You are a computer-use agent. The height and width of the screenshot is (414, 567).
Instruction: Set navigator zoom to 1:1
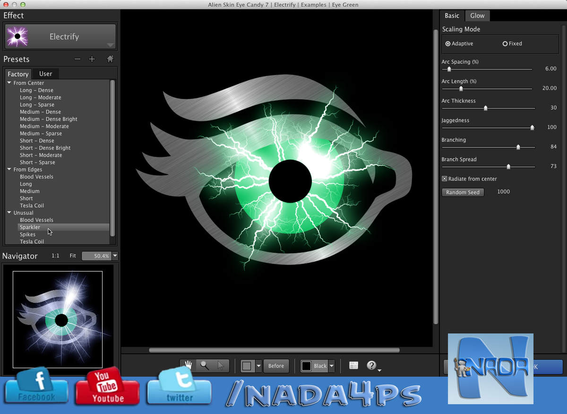(x=55, y=255)
